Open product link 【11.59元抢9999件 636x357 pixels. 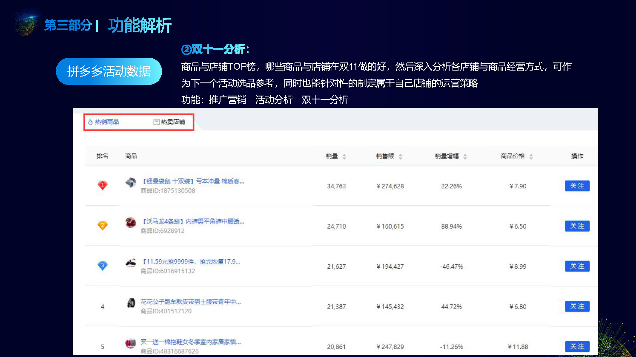click(x=191, y=262)
